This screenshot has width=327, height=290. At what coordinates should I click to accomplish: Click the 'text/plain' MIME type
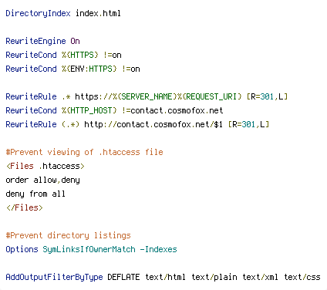(x=214, y=277)
